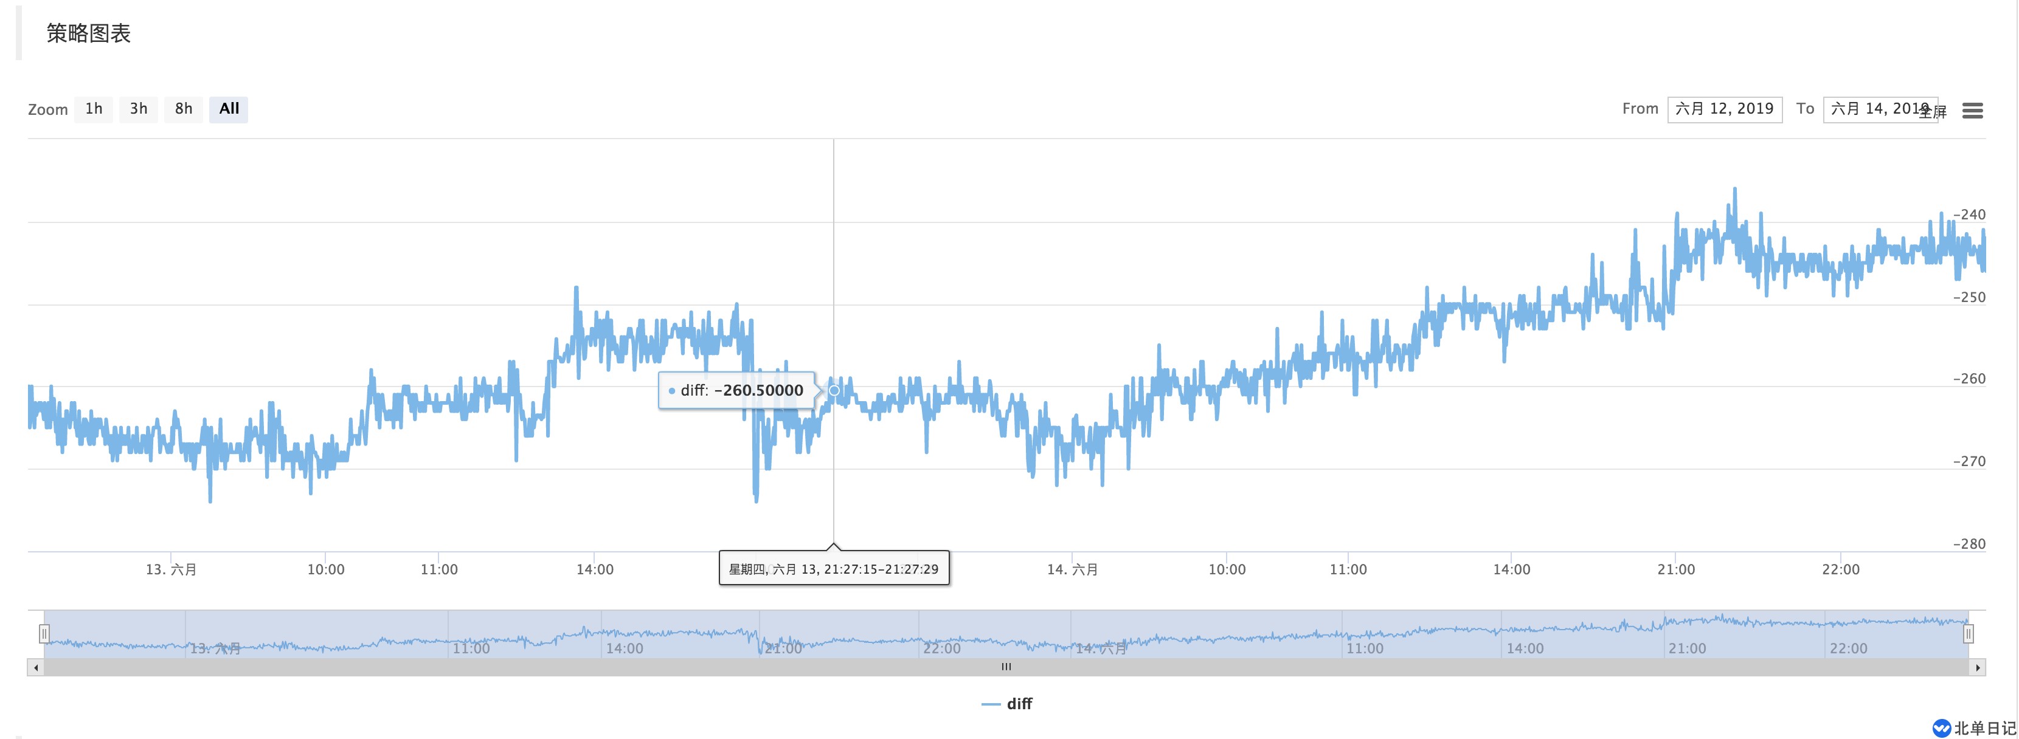Click the navigator's first 21:00 label
The height and width of the screenshot is (739, 2019).
(x=783, y=648)
